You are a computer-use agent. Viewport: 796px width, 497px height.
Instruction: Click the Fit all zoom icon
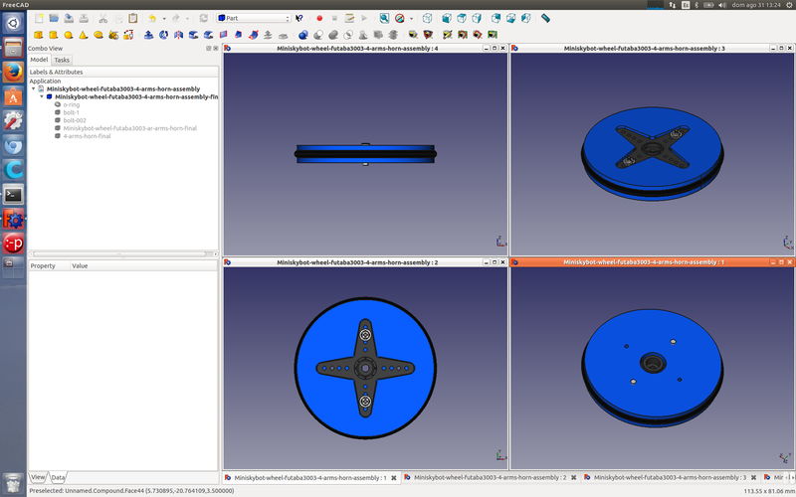(x=384, y=18)
